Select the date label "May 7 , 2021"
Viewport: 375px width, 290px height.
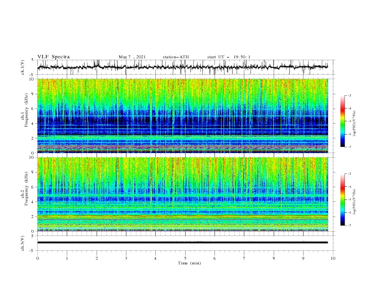pos(132,57)
